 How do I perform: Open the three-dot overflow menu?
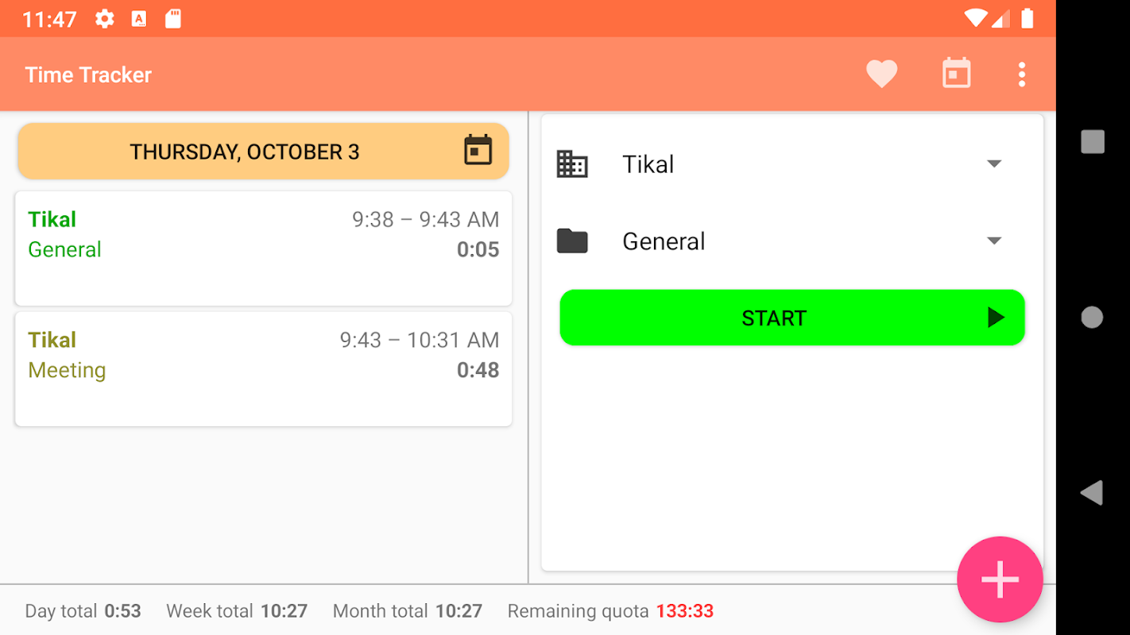(x=1022, y=75)
